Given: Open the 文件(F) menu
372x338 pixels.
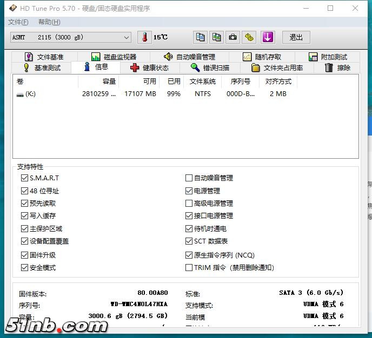Looking at the screenshot, I should click(18, 22).
